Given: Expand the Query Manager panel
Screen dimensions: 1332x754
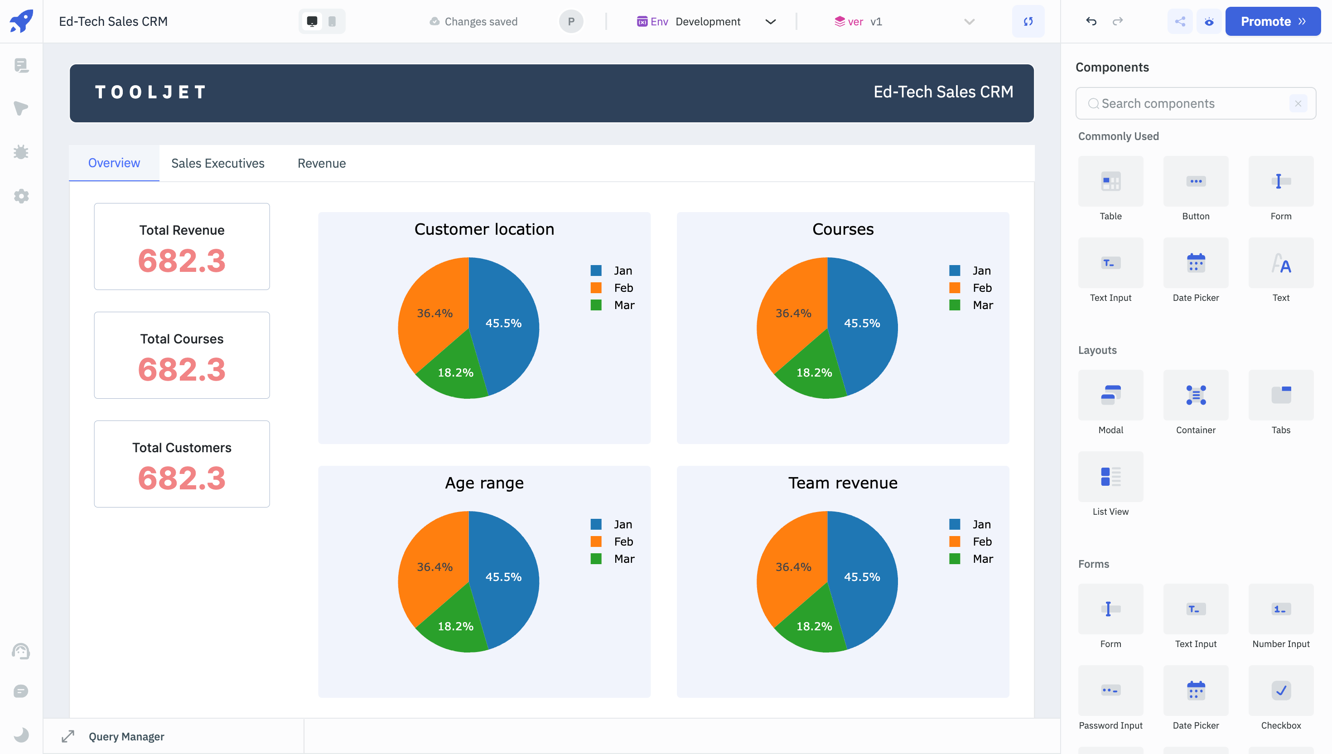Looking at the screenshot, I should click(x=68, y=736).
